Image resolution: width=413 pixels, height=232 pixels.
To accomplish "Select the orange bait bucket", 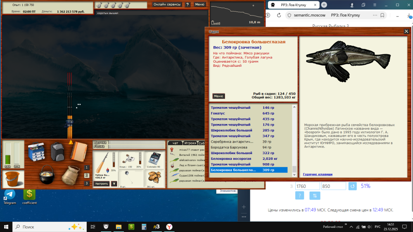I will (x=12, y=179).
